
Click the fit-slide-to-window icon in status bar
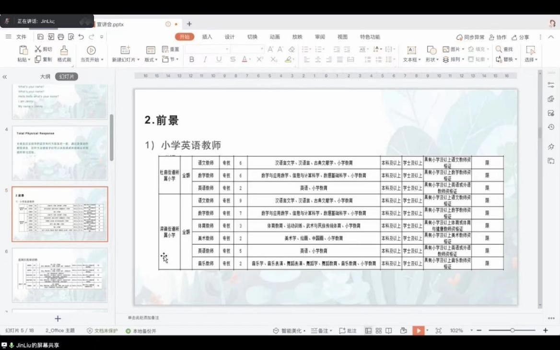pos(439,331)
